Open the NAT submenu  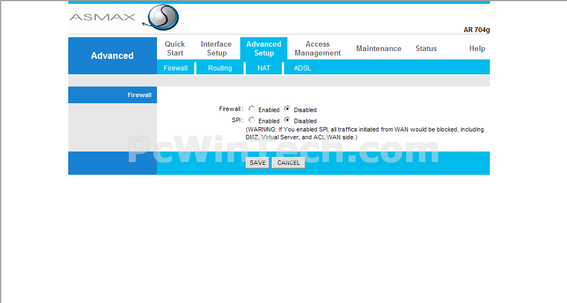coord(264,68)
